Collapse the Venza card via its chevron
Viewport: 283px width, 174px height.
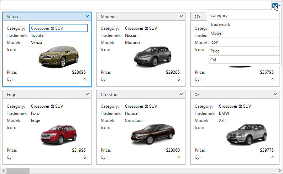[87, 16]
